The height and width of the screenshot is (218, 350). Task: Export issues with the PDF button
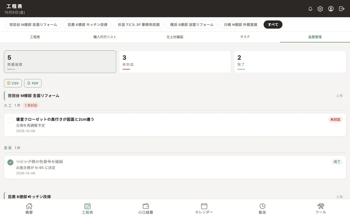point(33,83)
